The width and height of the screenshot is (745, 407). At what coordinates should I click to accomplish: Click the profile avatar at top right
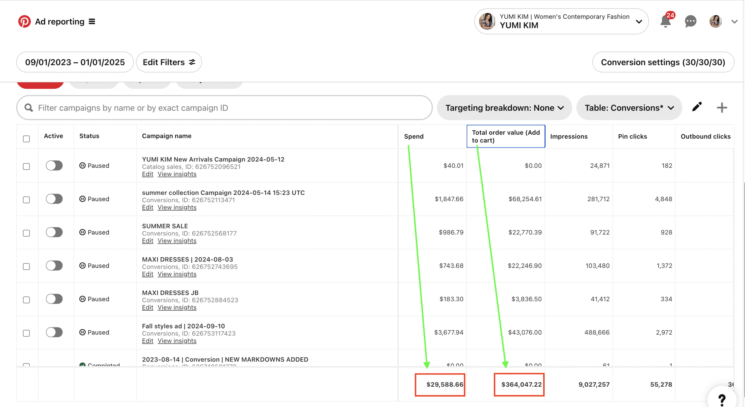[715, 21]
